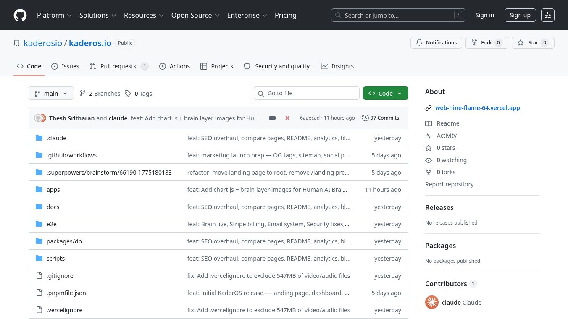This screenshot has height=319, width=568.
Task: Fork the kaderos.io repository
Action: point(486,43)
